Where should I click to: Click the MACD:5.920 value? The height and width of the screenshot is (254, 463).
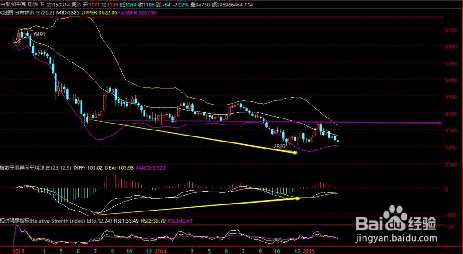point(150,168)
